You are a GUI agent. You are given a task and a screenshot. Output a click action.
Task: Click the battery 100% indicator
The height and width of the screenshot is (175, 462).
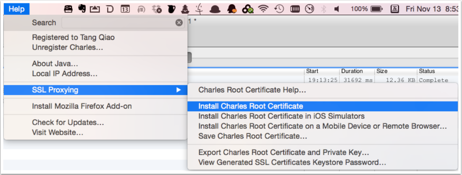(367, 9)
